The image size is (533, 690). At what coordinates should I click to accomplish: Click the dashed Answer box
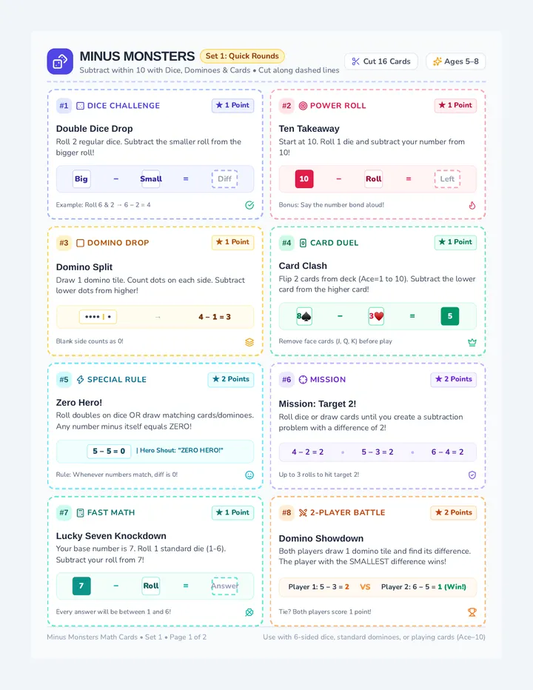[x=224, y=586]
